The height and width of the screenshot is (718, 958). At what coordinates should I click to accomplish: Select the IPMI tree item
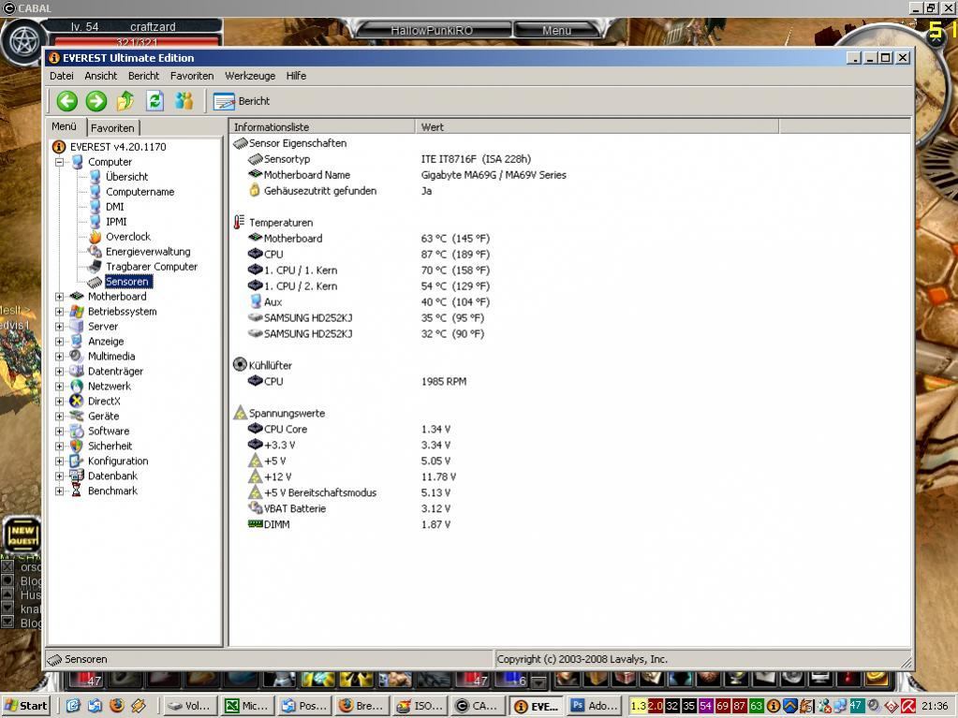[x=116, y=222]
